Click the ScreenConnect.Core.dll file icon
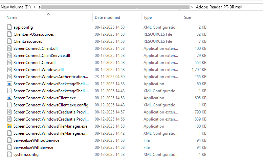 (9, 62)
